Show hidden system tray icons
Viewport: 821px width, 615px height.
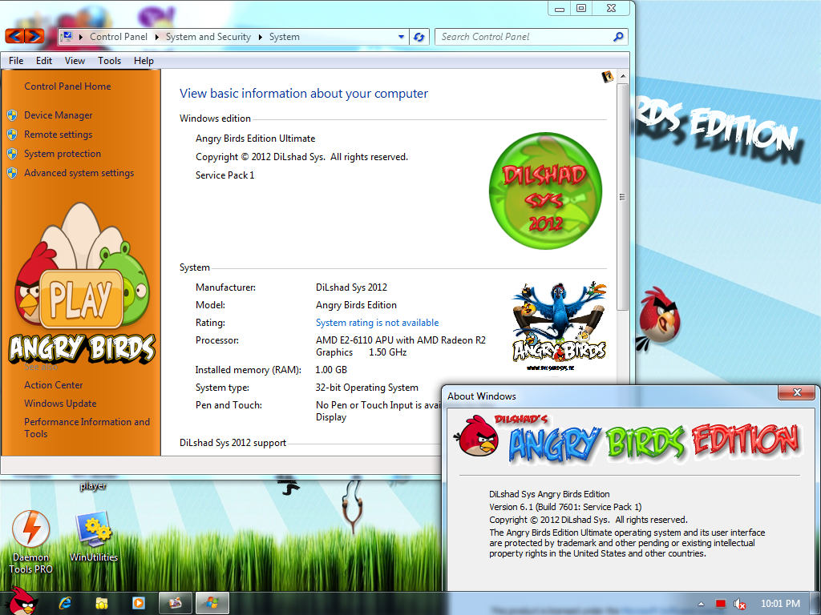(701, 604)
